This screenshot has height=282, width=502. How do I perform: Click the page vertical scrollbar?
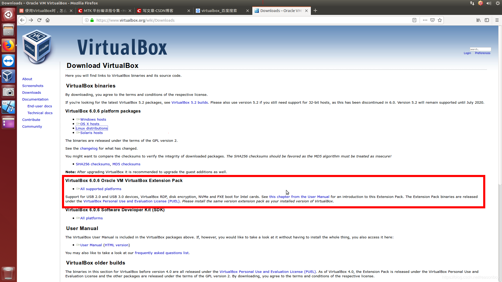[500, 104]
